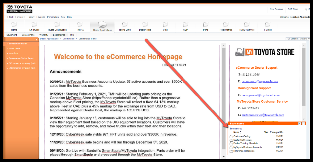Open the Customer-Facing folder
This screenshot has height=162, width=313.
[242, 136]
